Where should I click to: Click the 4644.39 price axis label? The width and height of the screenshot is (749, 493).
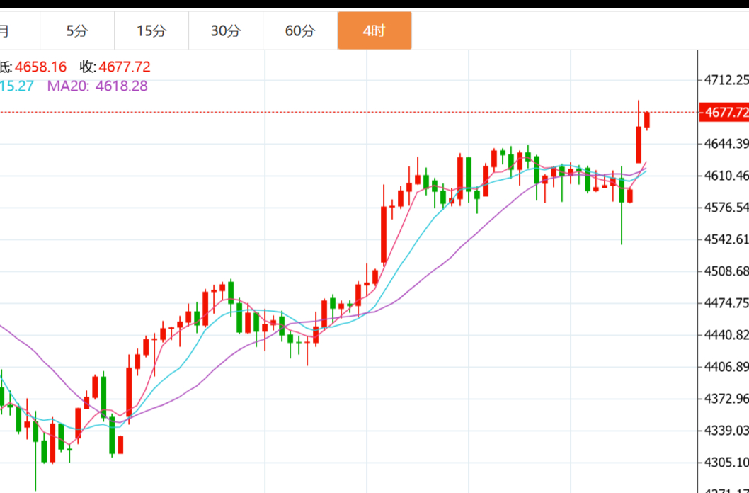726,144
